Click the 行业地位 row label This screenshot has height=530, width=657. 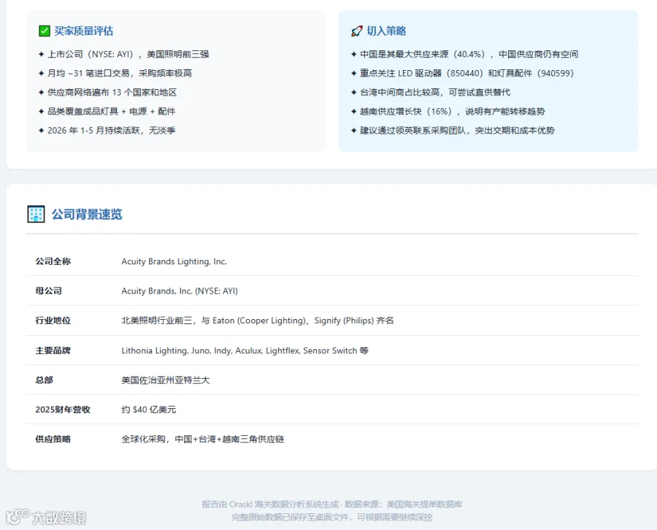coord(53,320)
